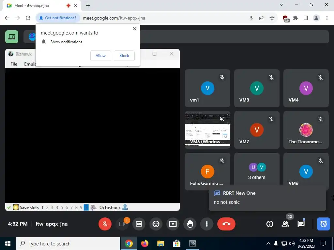Select the VM6 participant tile
The image size is (334, 250).
click(306, 169)
